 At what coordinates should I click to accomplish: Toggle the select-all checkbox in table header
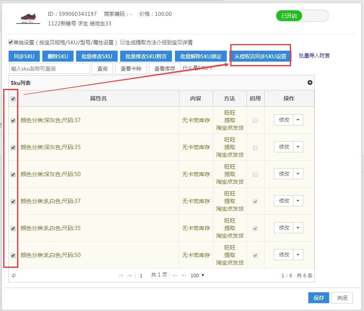[13, 99]
